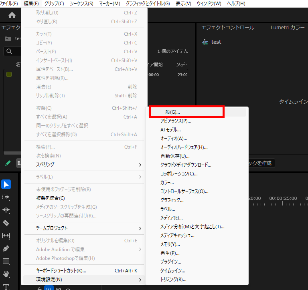Click the project panel search field
Screen dimensions: 308x290
(12, 51)
